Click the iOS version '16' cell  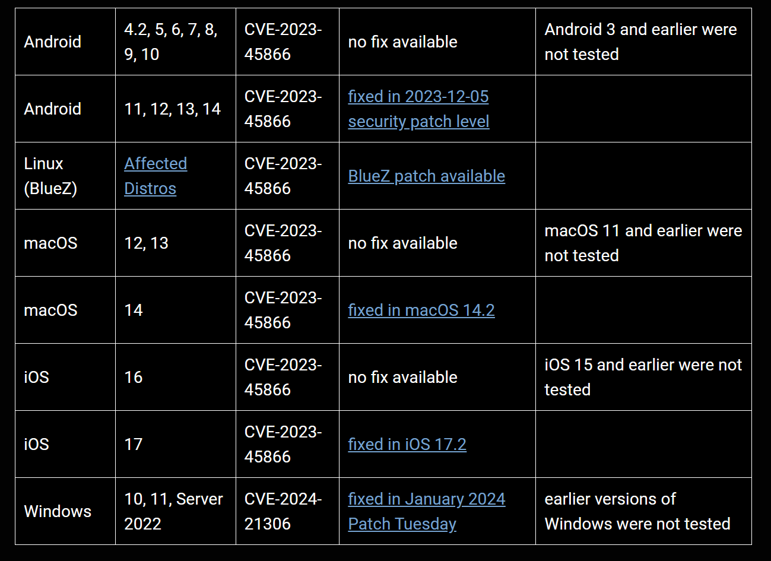pos(176,377)
